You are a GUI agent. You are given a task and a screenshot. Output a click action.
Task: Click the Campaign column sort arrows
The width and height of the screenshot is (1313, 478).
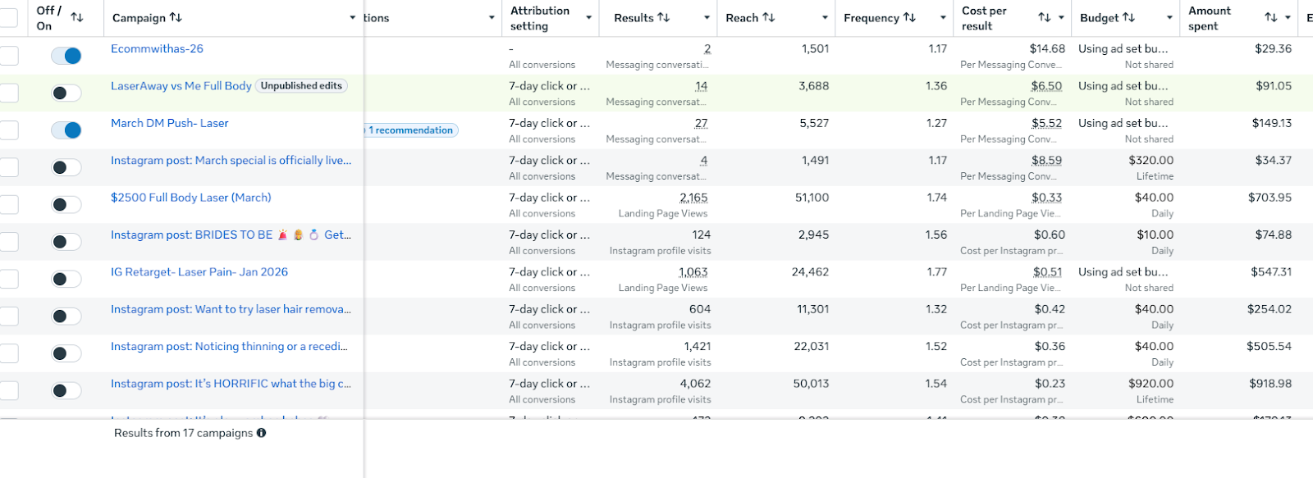176,17
